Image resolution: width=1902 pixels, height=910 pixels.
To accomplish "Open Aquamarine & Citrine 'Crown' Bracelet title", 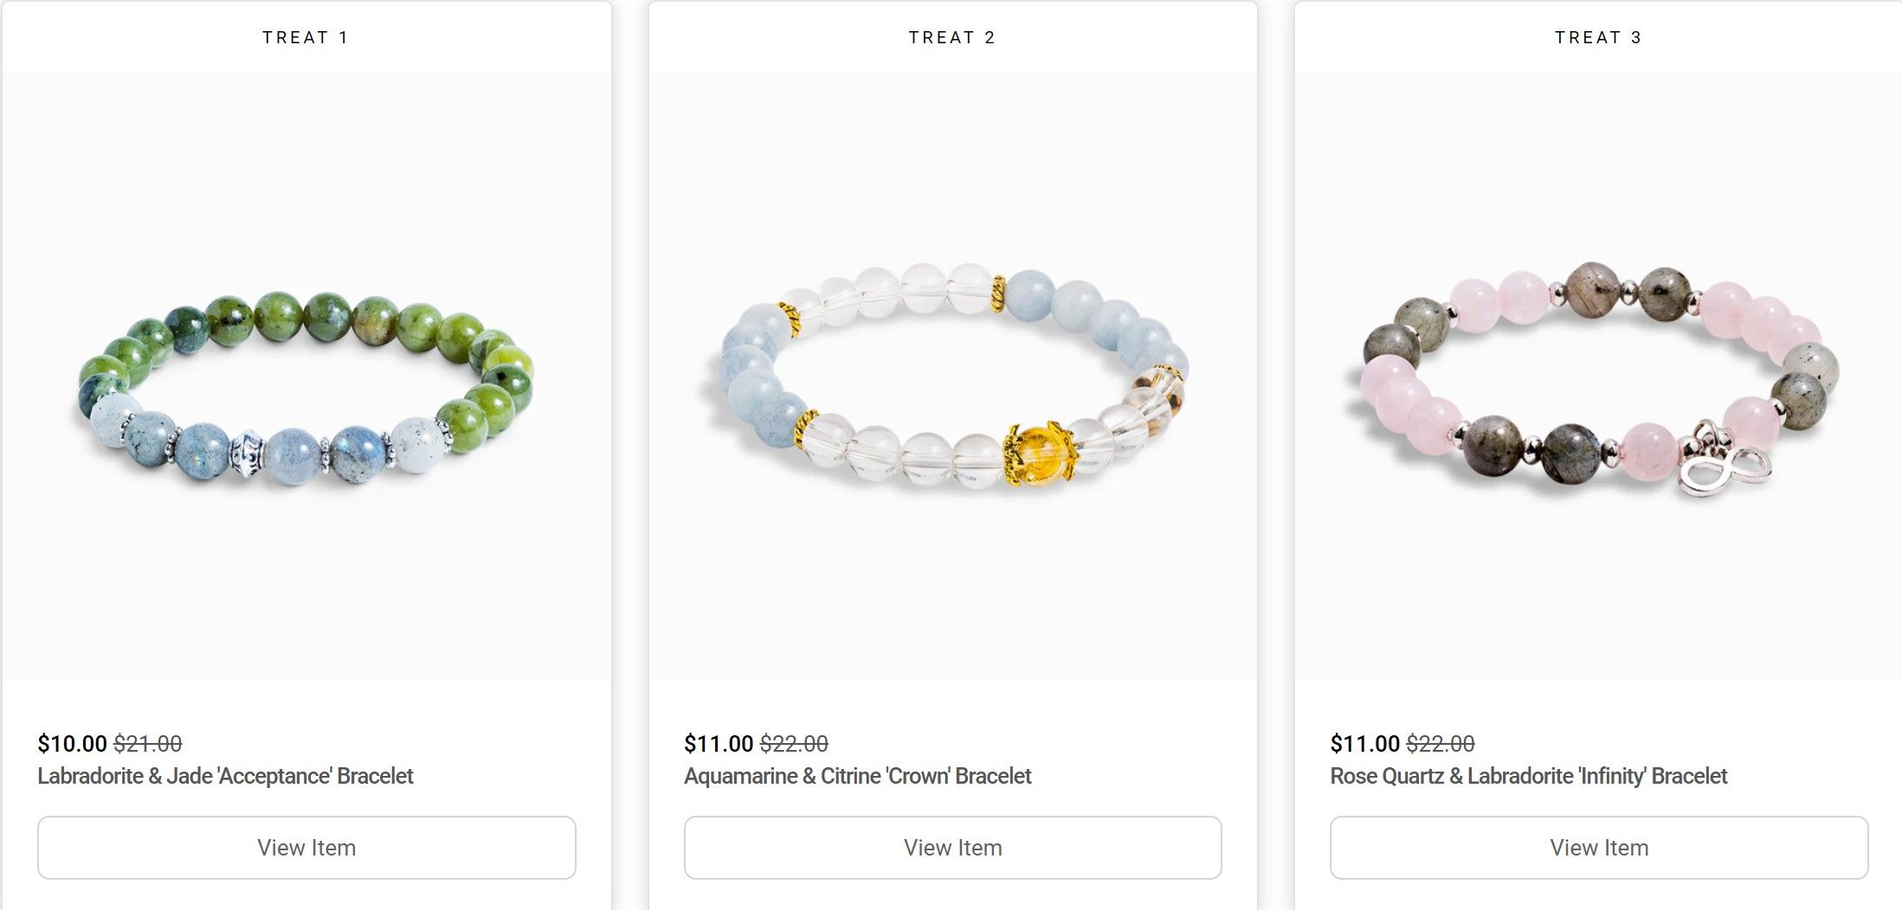I will [857, 776].
